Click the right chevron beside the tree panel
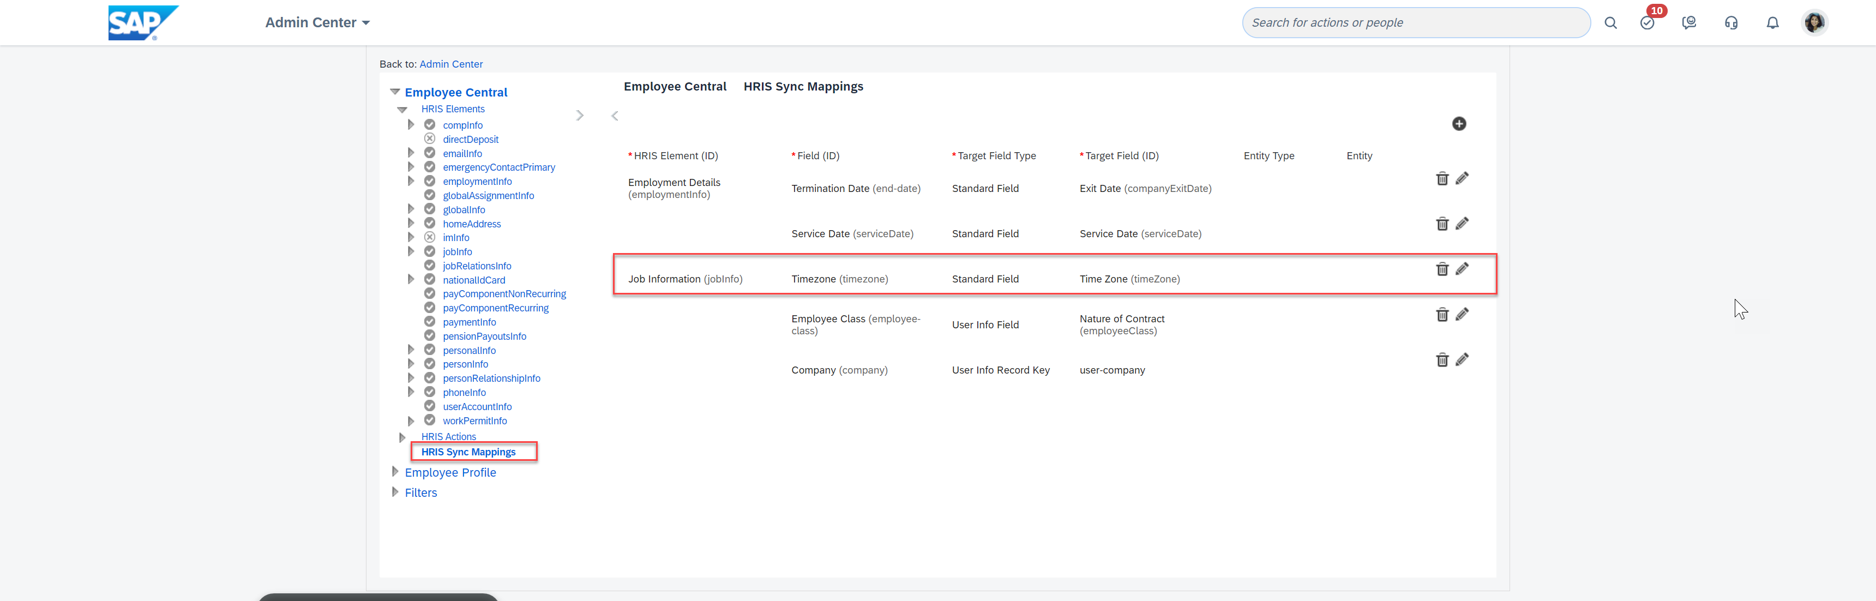This screenshot has width=1876, height=601. (580, 115)
